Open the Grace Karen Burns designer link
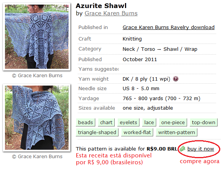Viewport: 221px width, 170px height. click(x=111, y=13)
